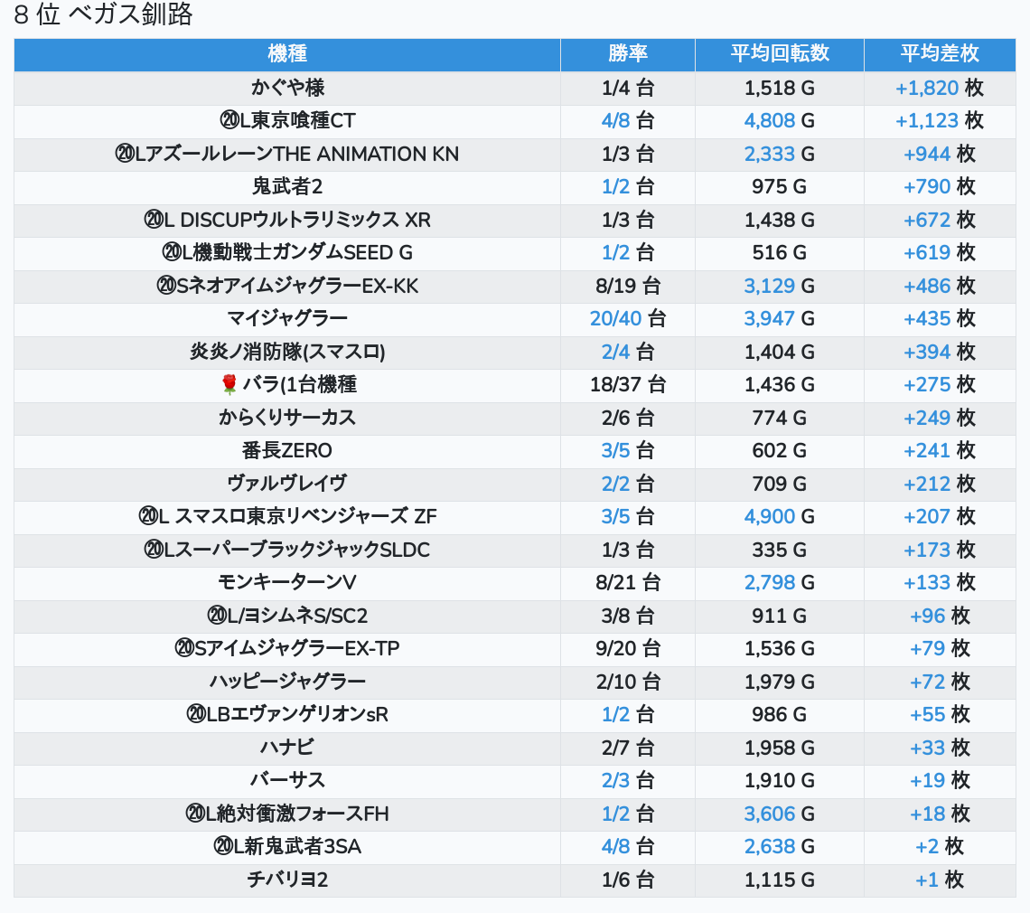1030x913 pixels.
Task: Select the モンキーターンV machine name cell
Action: [287, 583]
